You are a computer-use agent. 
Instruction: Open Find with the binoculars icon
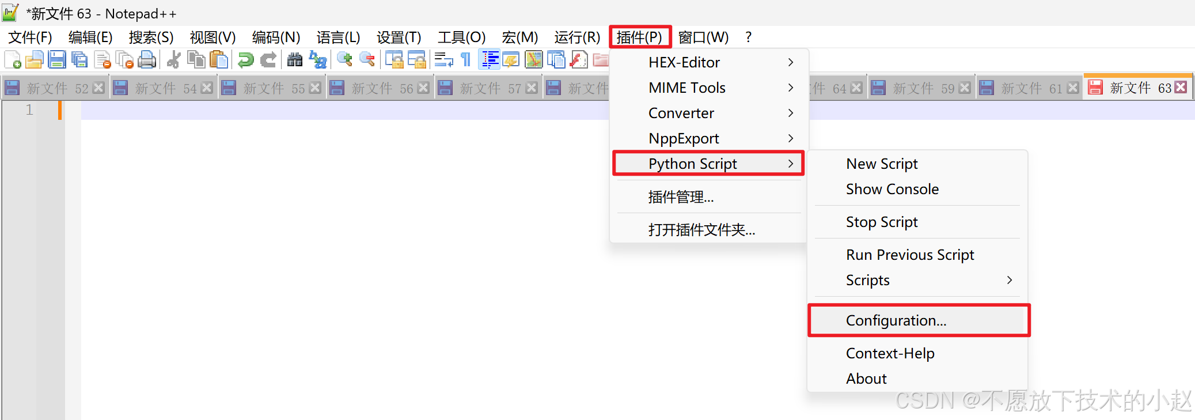(295, 60)
